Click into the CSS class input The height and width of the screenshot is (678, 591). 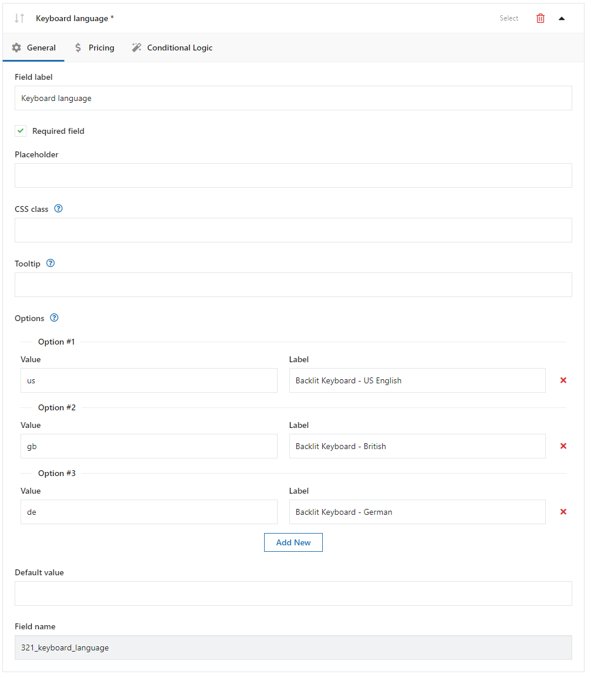293,230
